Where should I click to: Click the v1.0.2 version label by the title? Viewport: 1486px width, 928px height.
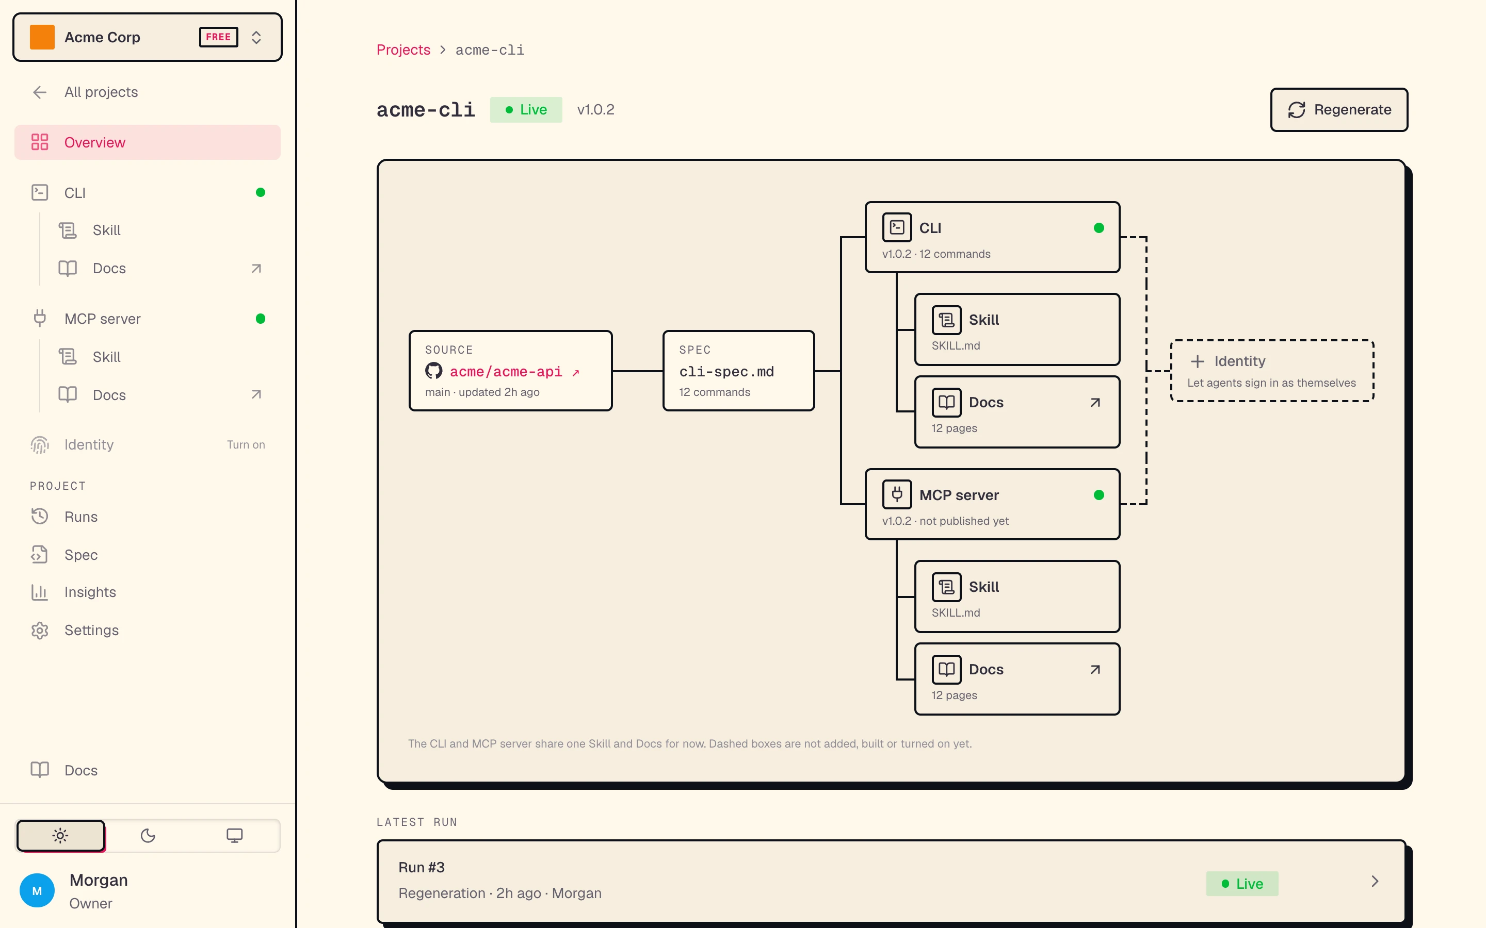595,110
